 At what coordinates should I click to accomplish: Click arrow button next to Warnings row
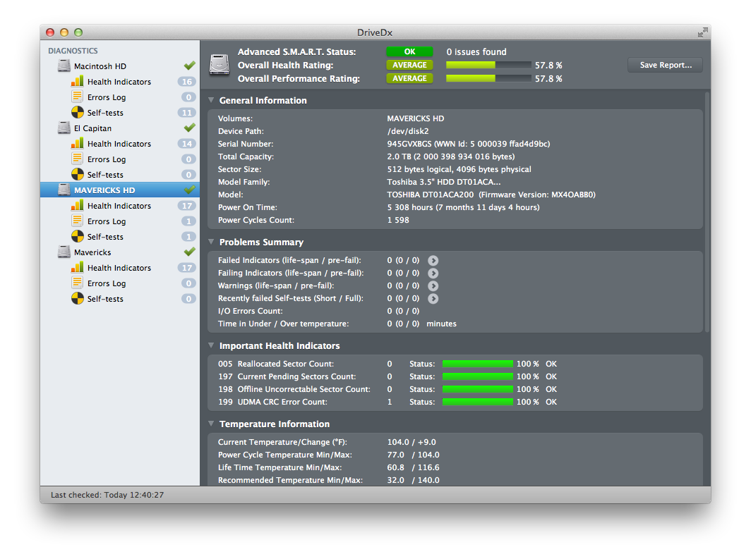[433, 286]
